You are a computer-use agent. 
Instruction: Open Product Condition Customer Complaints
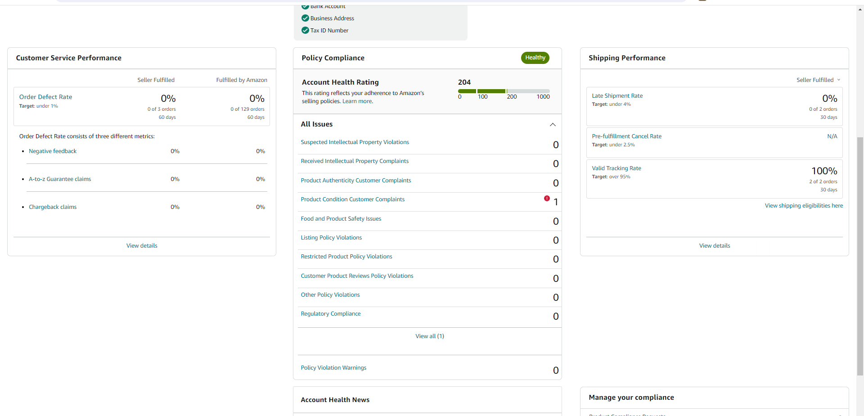pyautogui.click(x=352, y=199)
